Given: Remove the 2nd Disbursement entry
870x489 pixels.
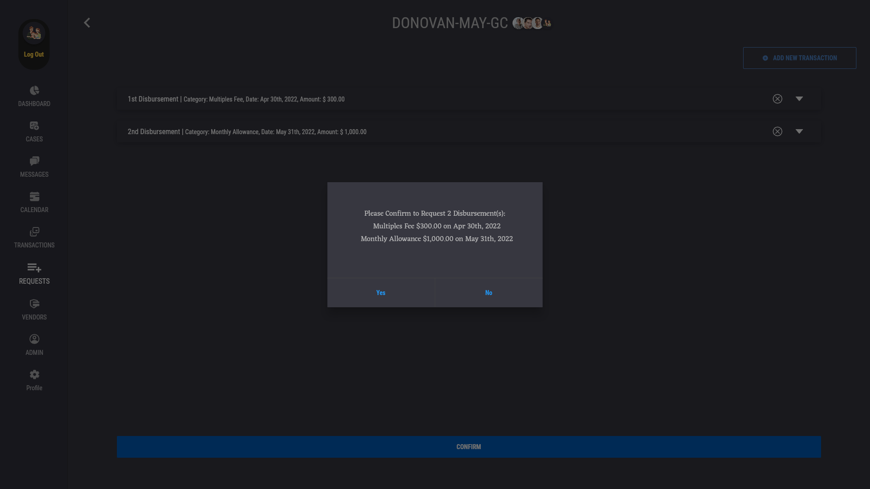Looking at the screenshot, I should coord(778,131).
